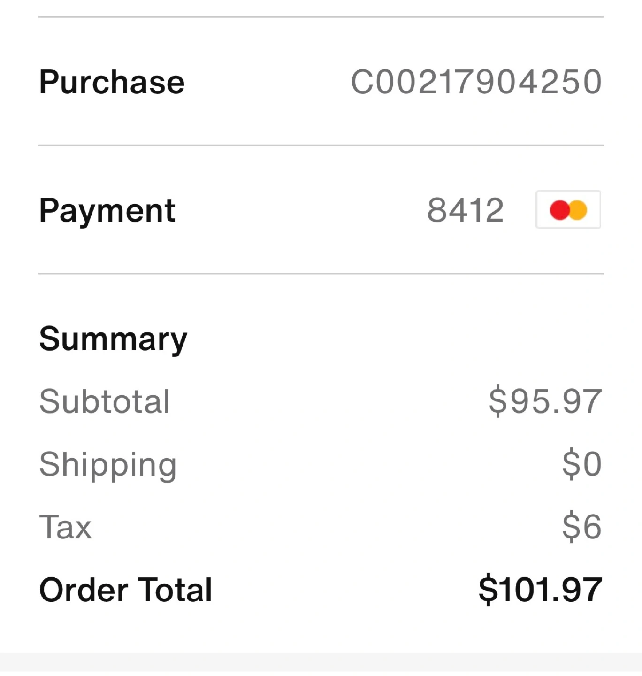Tap the Summary heading
This screenshot has height=676, width=642.
[113, 339]
